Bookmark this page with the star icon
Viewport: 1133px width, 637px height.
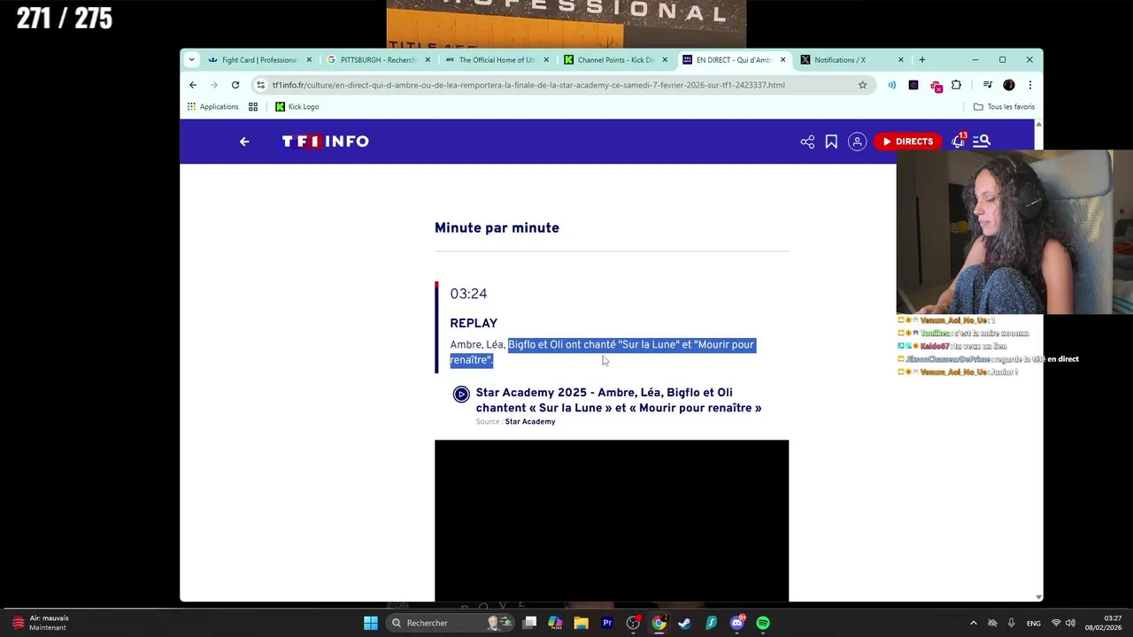pyautogui.click(x=862, y=85)
